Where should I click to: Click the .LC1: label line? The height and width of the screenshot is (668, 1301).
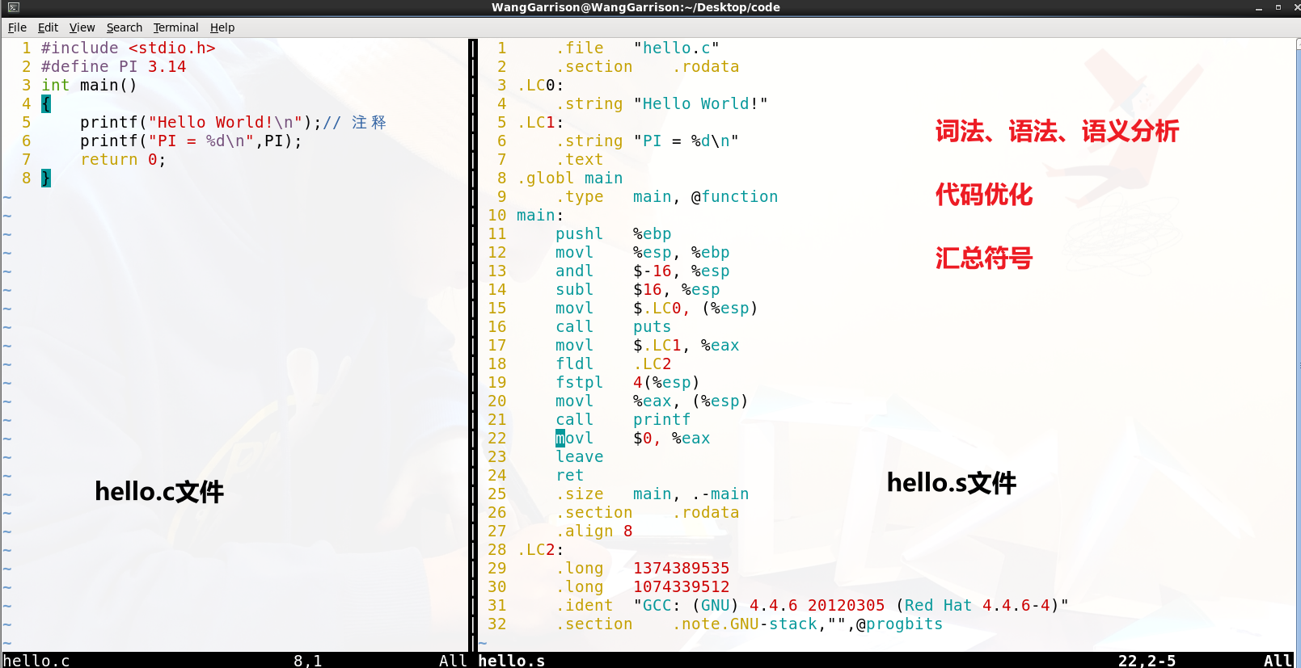click(540, 122)
